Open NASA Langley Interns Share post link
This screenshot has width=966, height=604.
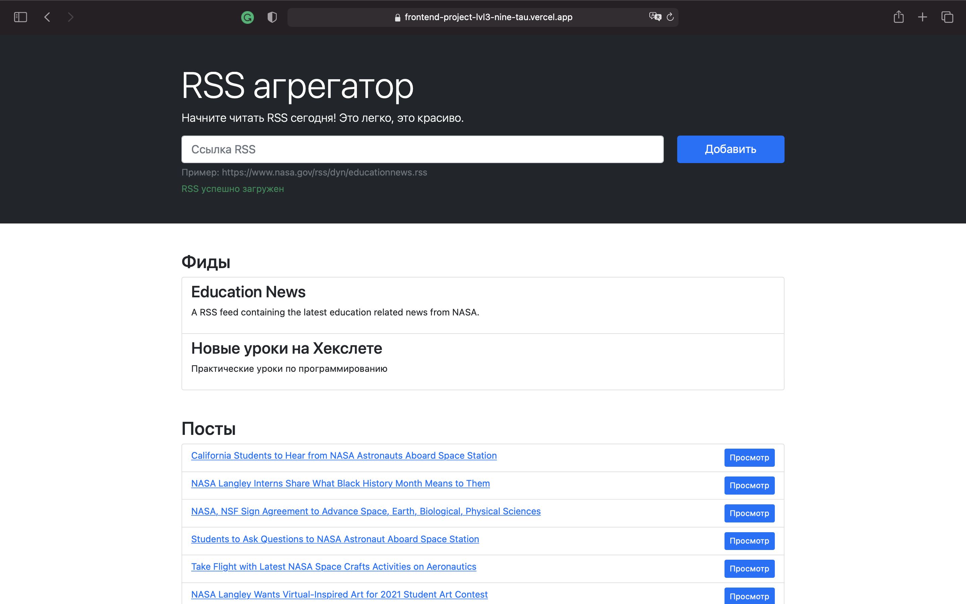pos(340,483)
